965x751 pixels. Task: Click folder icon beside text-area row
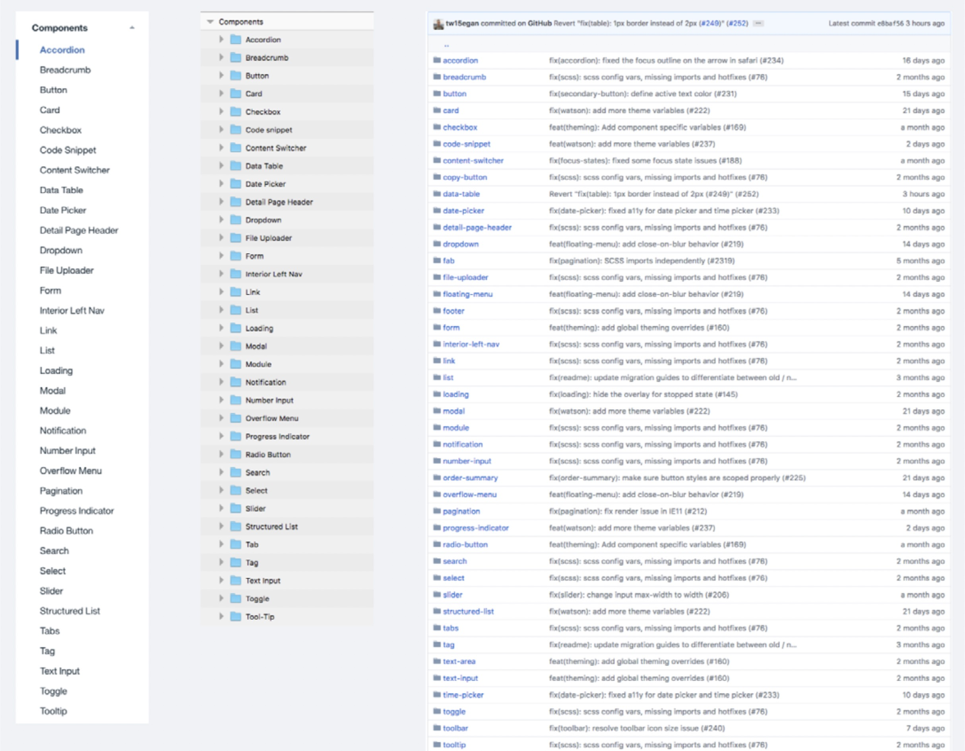point(437,661)
